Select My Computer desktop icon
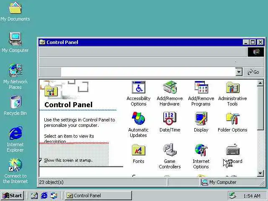Screen dimensions: 268x201 [x=15, y=42]
